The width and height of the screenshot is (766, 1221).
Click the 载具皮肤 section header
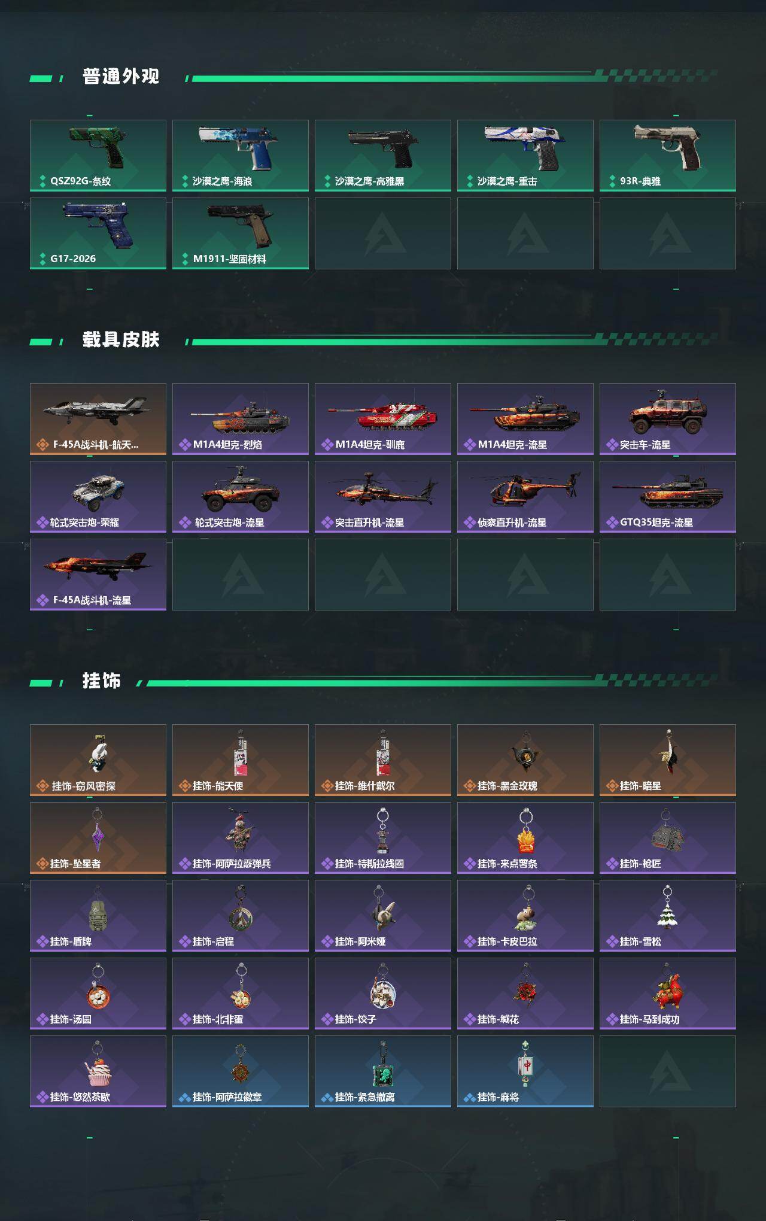tap(121, 340)
